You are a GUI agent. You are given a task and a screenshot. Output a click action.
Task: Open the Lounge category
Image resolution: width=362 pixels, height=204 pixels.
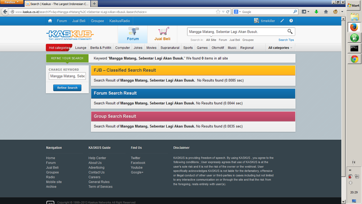point(81,48)
